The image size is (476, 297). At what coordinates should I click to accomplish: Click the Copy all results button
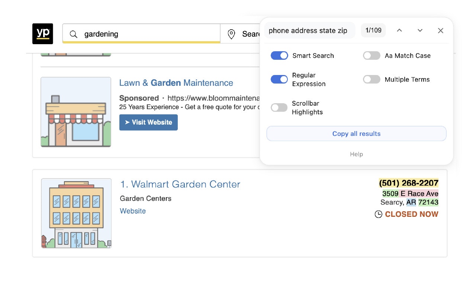(x=356, y=134)
